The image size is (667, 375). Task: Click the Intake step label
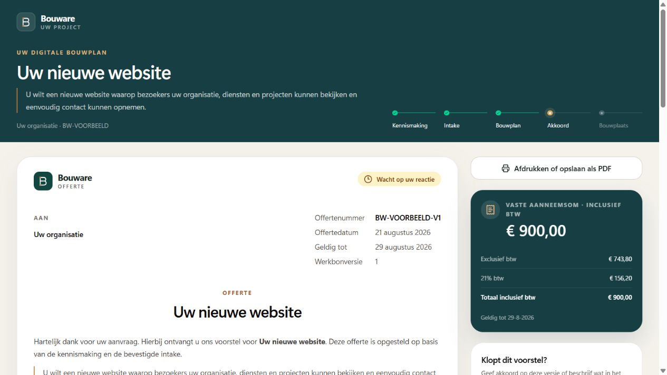[452, 126]
